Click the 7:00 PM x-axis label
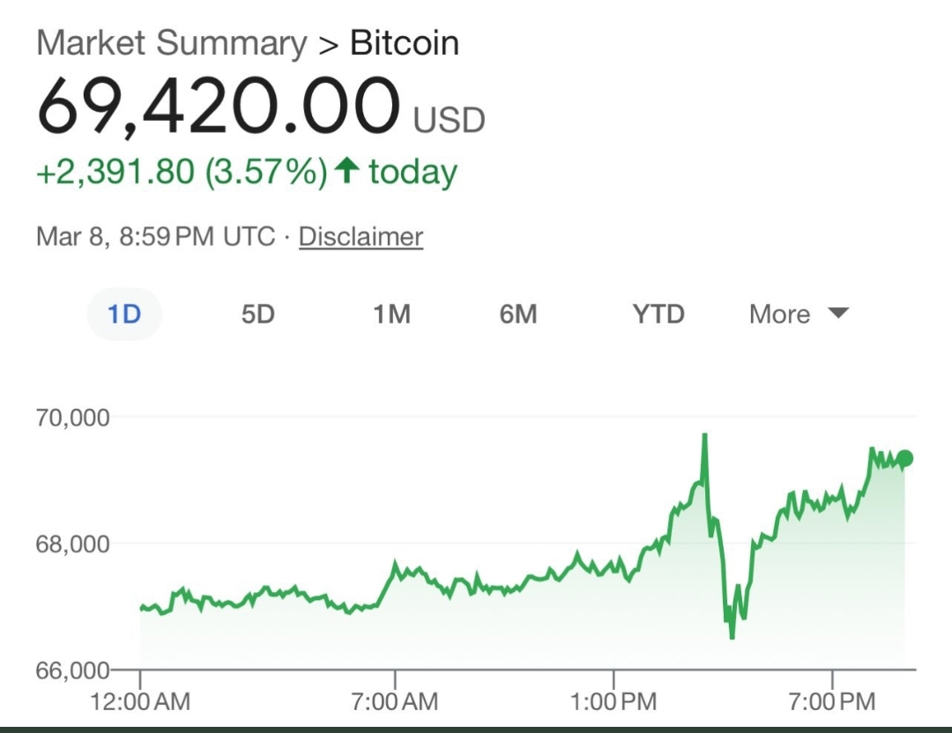Screen dimensions: 952x733 (832, 702)
